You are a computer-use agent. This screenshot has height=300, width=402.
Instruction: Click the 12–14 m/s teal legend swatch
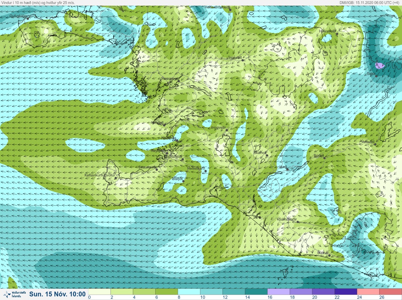234,292
